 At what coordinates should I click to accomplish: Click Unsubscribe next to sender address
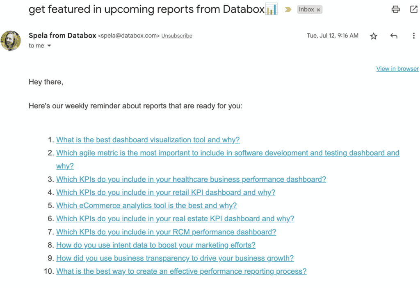[x=177, y=36]
